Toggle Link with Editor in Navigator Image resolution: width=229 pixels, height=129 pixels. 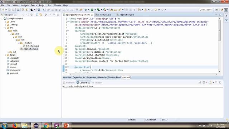point(41,15)
